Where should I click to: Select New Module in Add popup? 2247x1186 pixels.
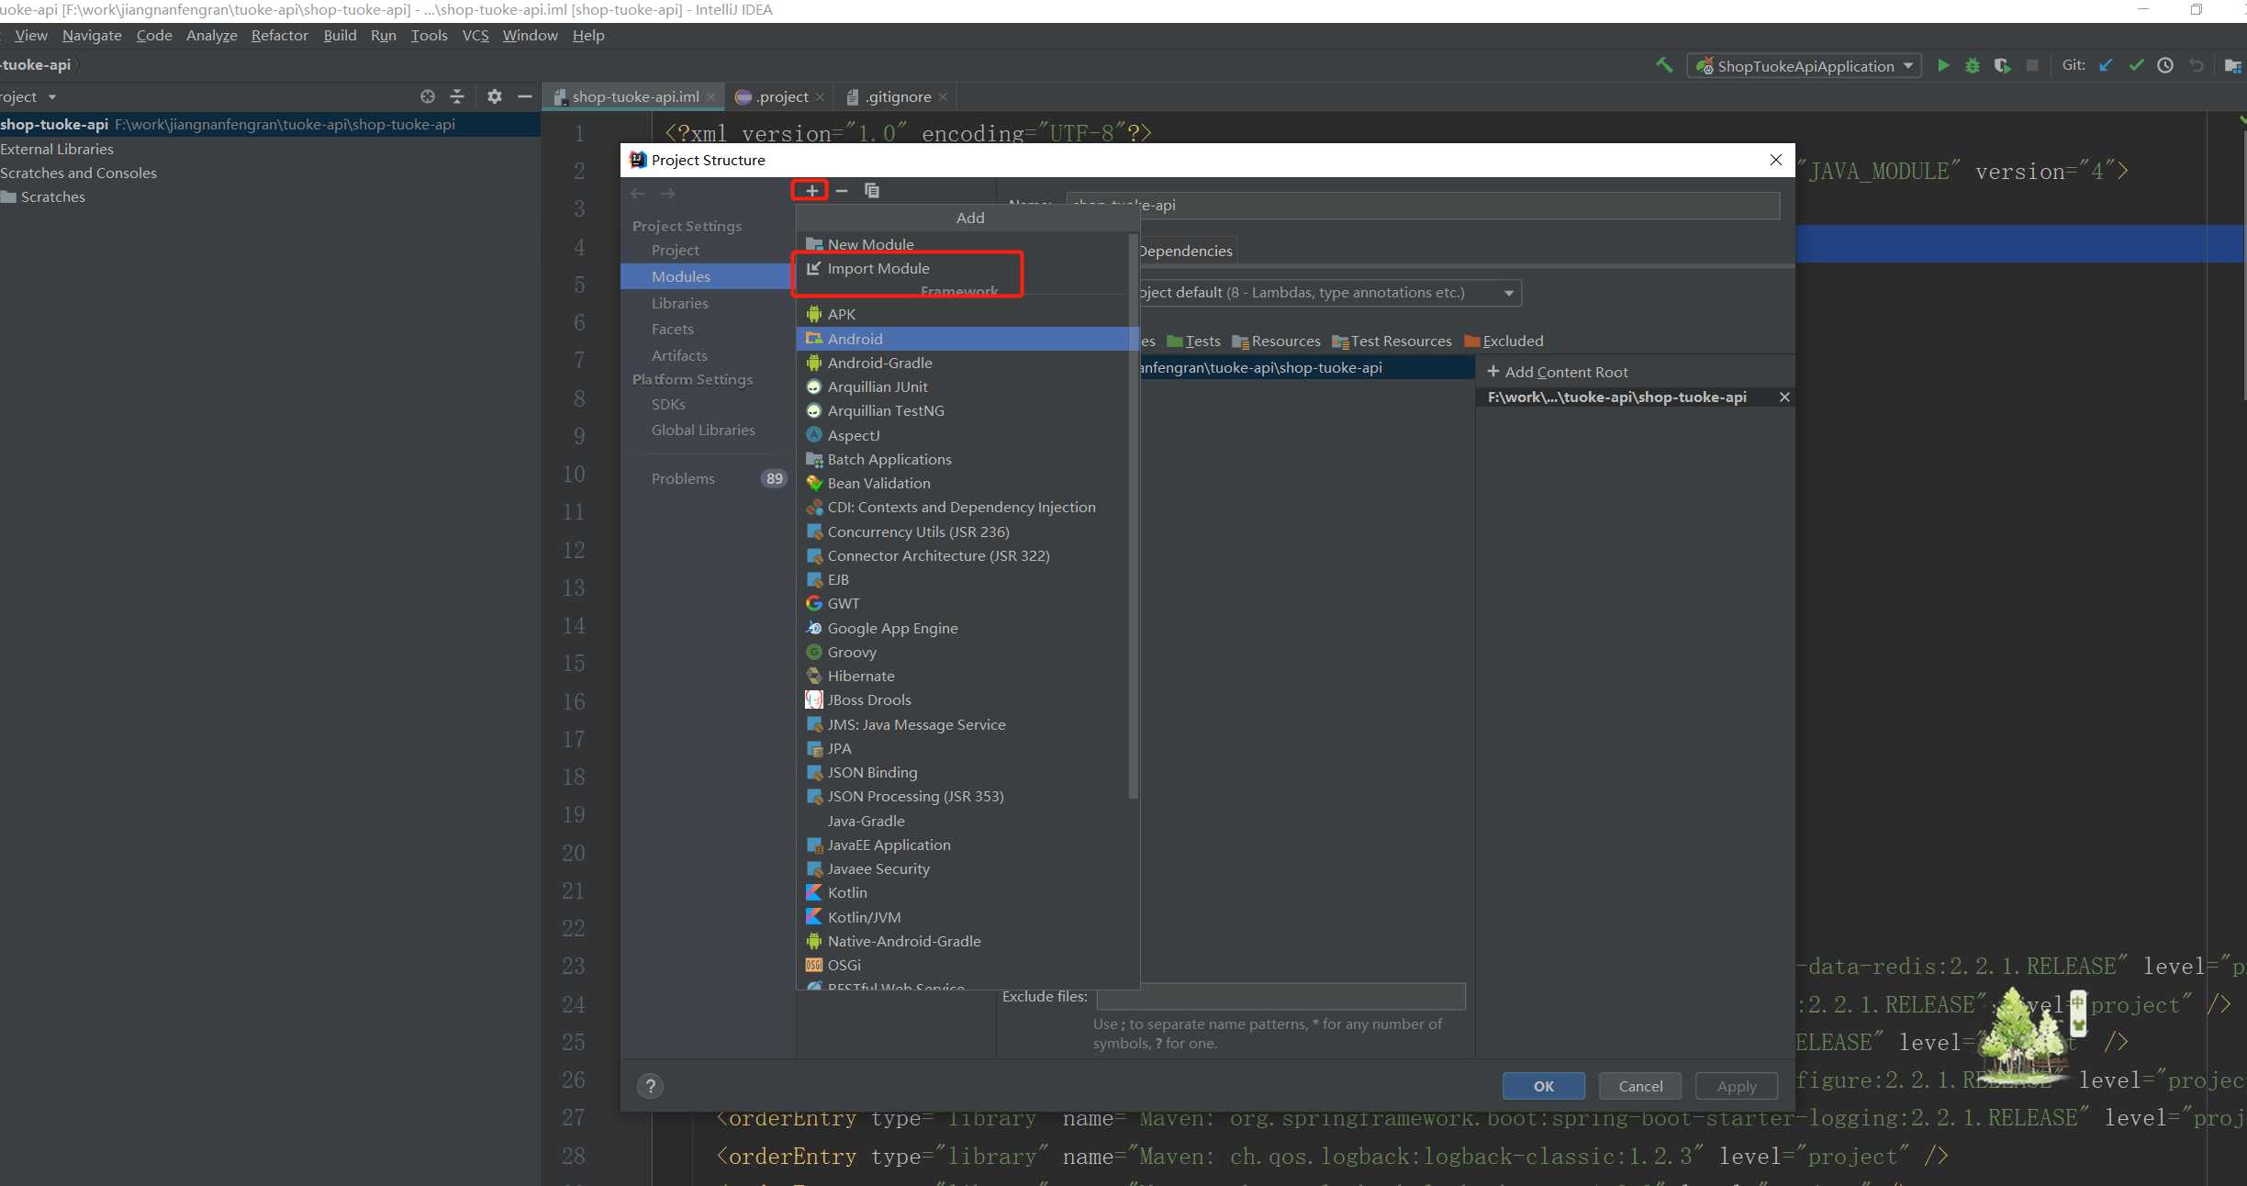962,244
